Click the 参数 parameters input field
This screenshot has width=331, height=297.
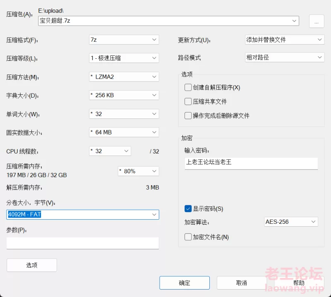(82, 243)
